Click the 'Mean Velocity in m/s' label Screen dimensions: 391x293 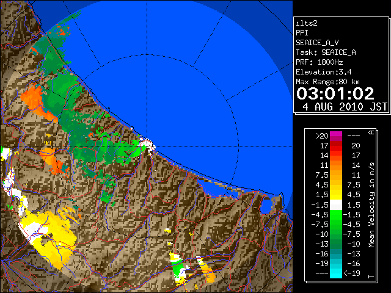(x=371, y=205)
